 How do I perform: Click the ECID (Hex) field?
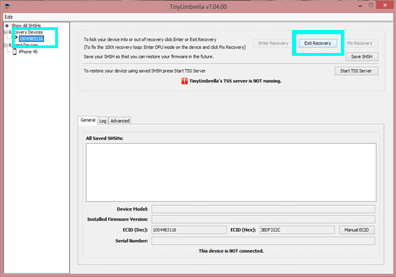pyautogui.click(x=297, y=230)
